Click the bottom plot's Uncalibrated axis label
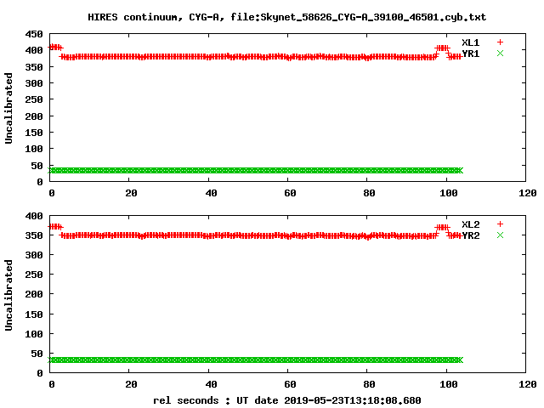Screen dimensions: 544x408 pos(8,295)
